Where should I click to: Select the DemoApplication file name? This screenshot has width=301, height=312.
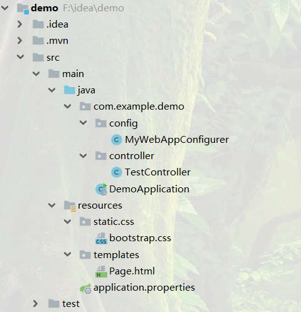[149, 189]
